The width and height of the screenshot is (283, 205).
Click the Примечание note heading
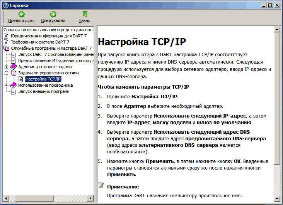123,187
